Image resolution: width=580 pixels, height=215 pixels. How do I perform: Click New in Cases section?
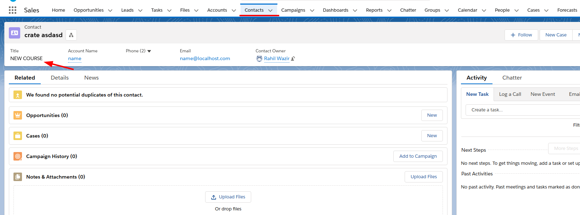432,136
